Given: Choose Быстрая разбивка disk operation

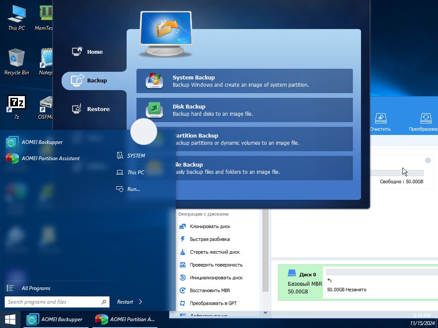Looking at the screenshot, I should [x=210, y=239].
